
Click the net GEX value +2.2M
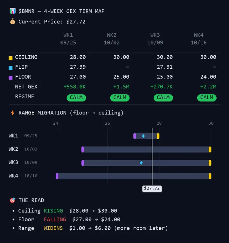click(x=208, y=87)
